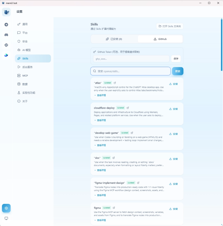This screenshot has width=223, height=226.
Task: Minimize the memU bot window
Action: coord(200,3)
